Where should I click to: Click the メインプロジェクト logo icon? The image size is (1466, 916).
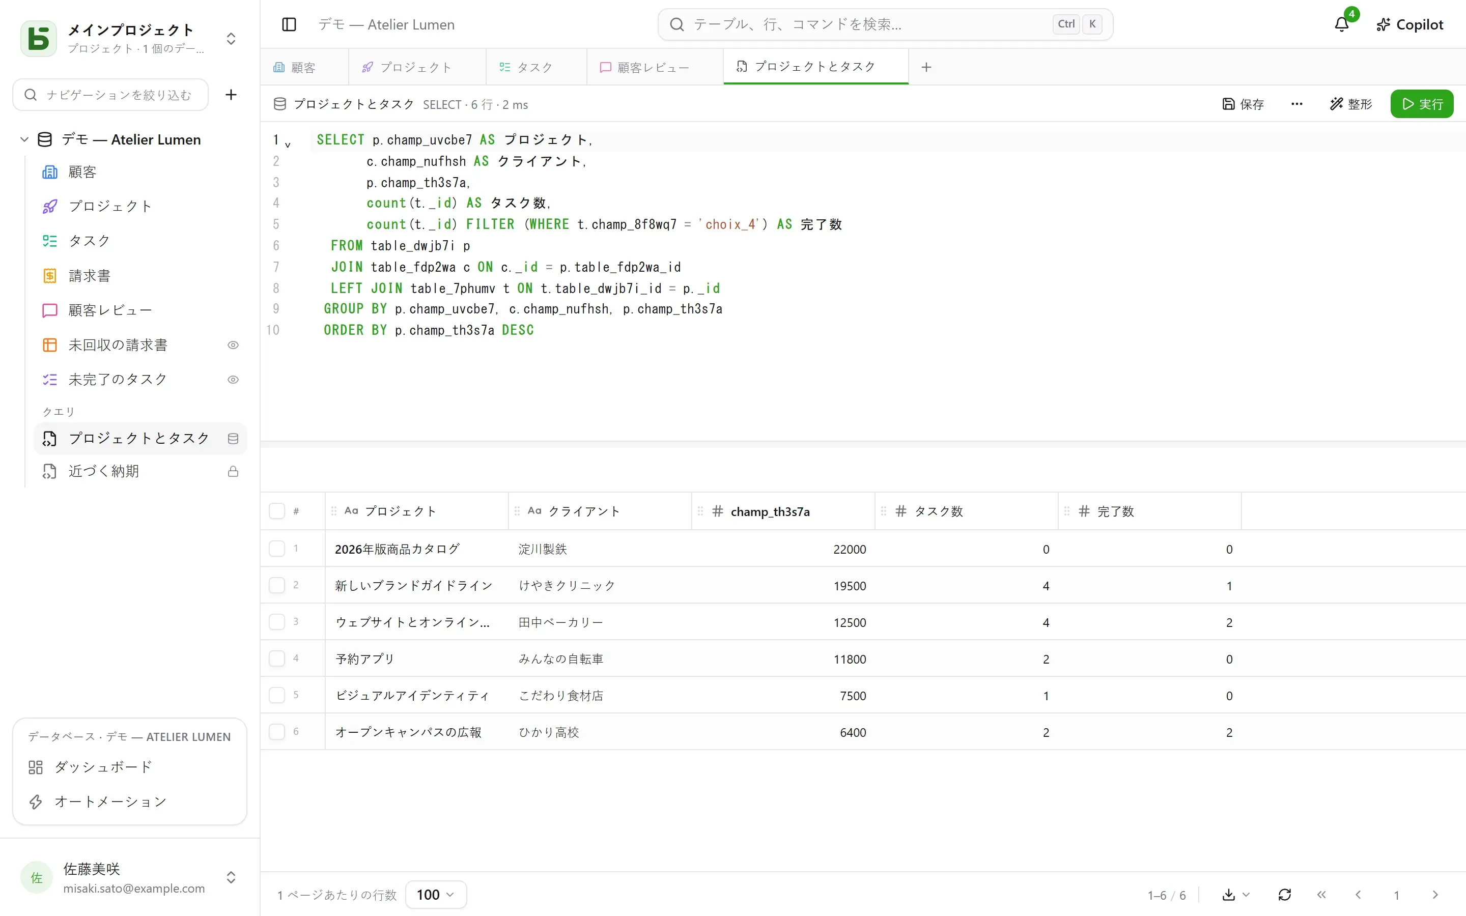pyautogui.click(x=39, y=39)
